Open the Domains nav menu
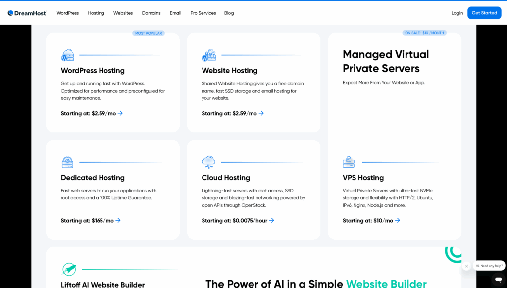Screen dimensions: 507x288 152,13
